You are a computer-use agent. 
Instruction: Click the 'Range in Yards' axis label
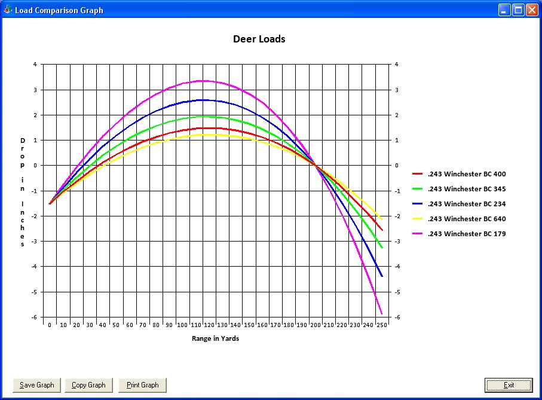coord(215,338)
